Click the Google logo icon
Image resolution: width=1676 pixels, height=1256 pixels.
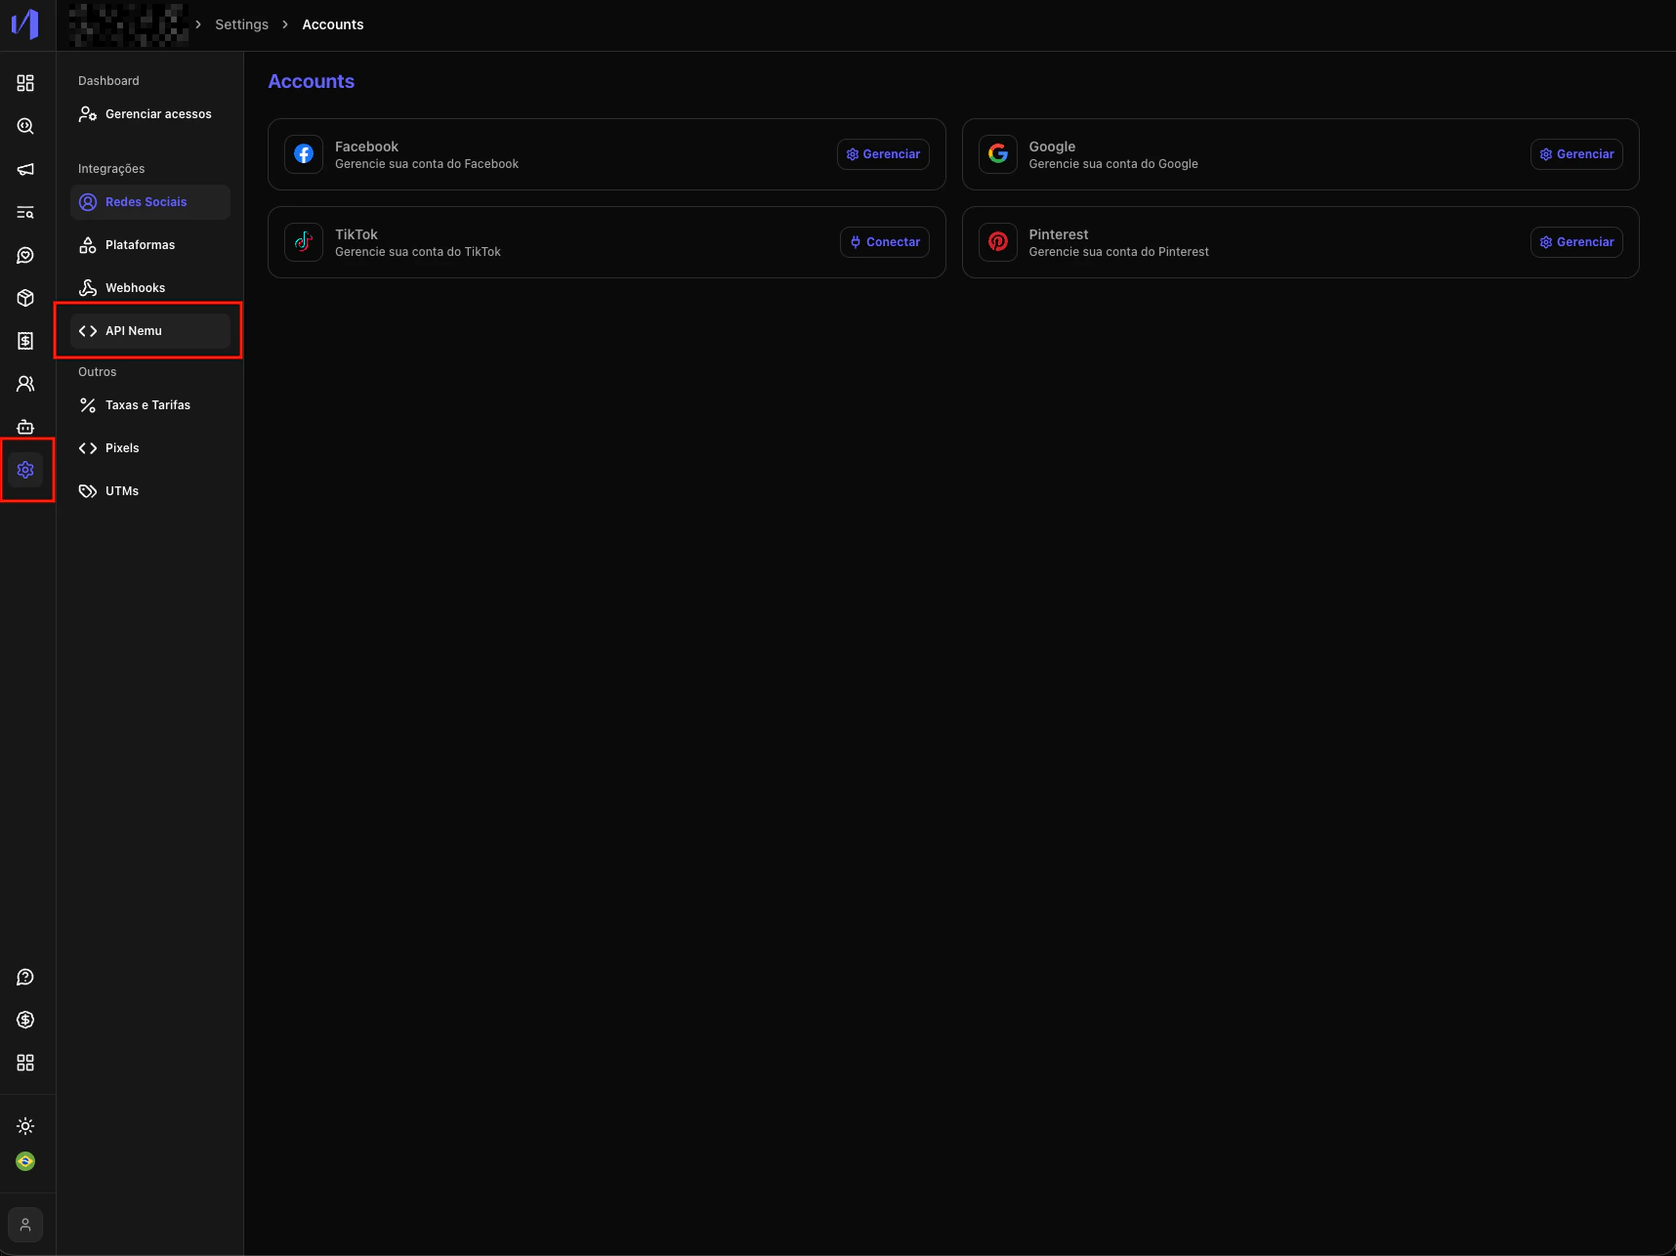pyautogui.click(x=998, y=154)
